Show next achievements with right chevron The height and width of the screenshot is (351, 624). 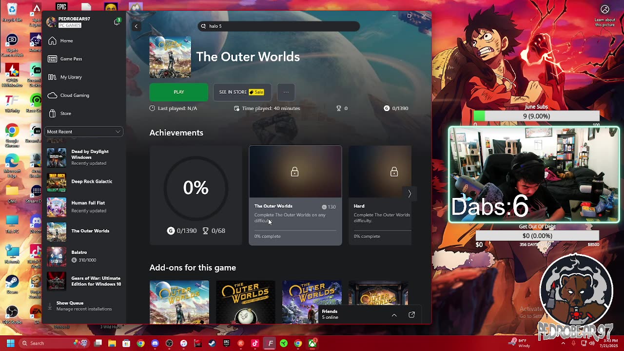click(x=409, y=194)
